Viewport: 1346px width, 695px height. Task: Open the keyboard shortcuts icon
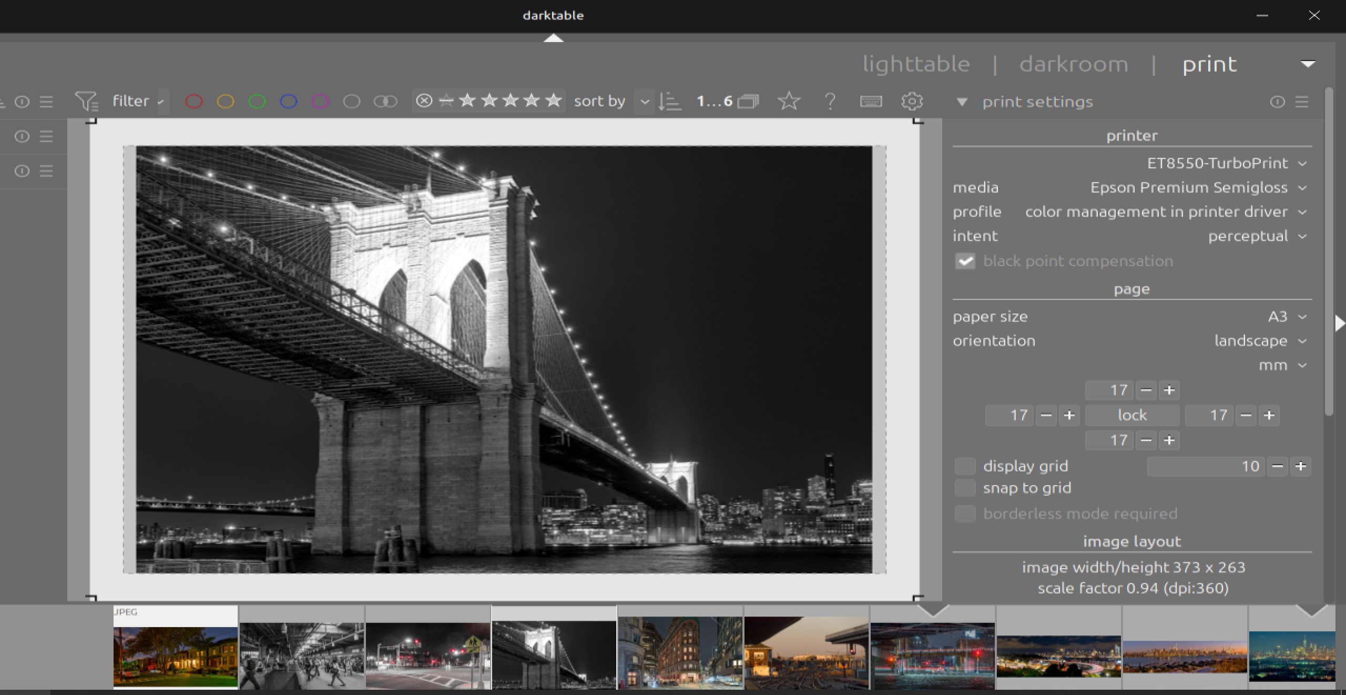coord(871,101)
